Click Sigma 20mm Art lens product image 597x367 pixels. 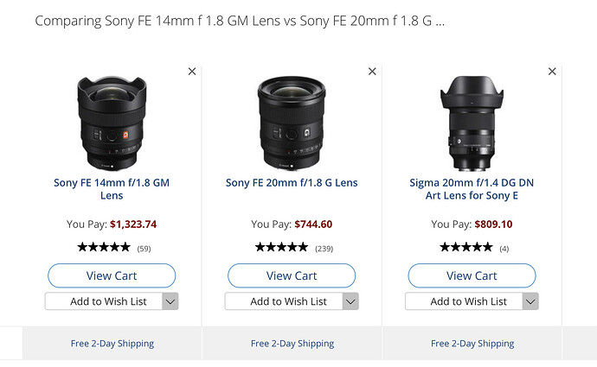pyautogui.click(x=472, y=123)
